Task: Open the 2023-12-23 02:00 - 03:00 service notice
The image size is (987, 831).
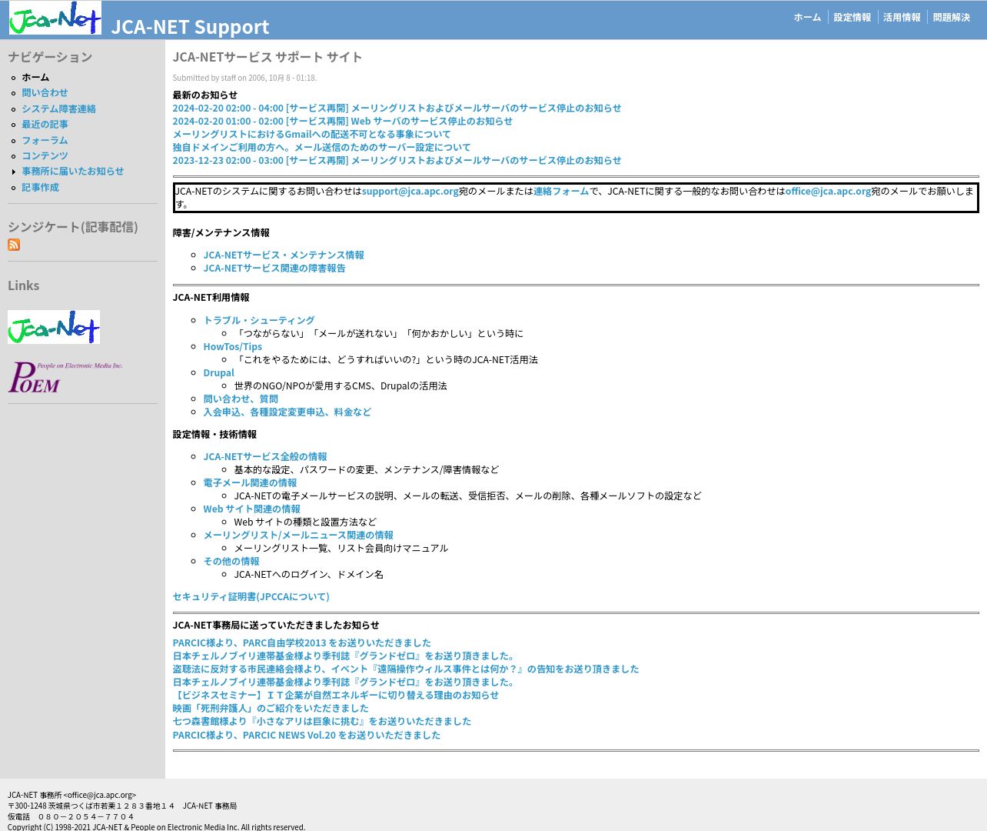Action: click(x=397, y=160)
